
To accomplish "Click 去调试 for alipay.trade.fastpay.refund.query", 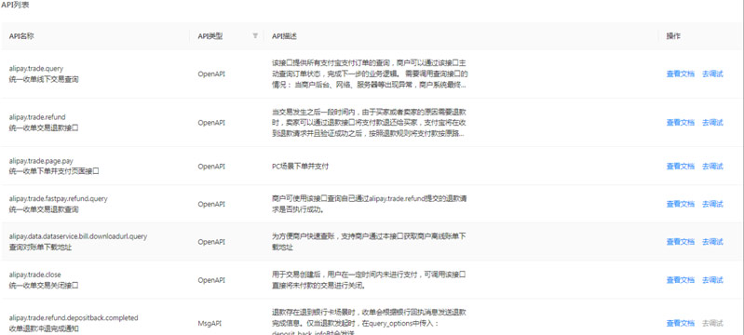I will (x=712, y=204).
